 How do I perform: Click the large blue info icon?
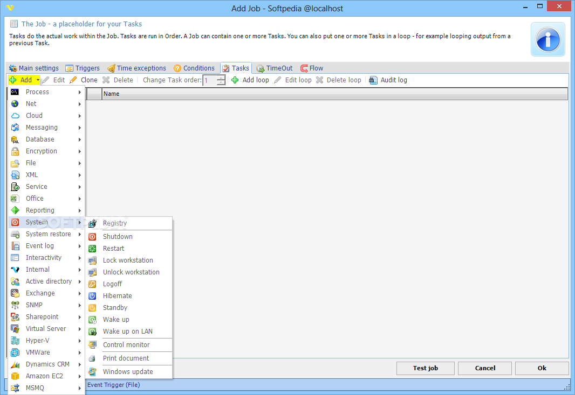point(548,39)
